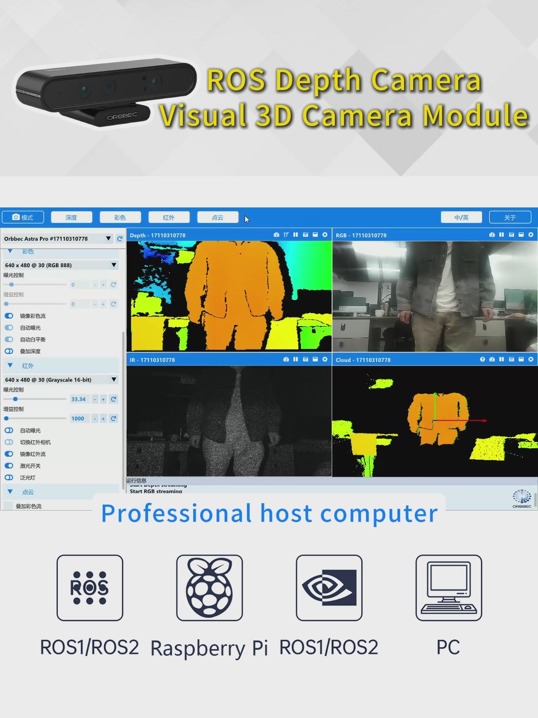Screen dimensions: 538x718
Task: Take a snapshot of the Depth panel
Action: click(x=305, y=235)
